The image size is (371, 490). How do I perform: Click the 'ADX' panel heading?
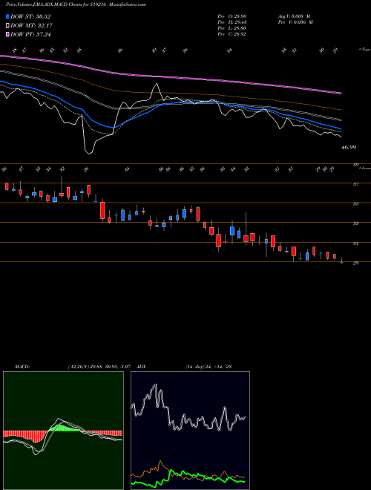(x=141, y=367)
